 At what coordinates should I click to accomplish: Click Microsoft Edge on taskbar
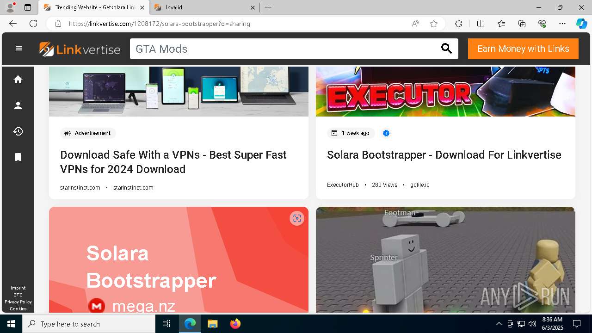pyautogui.click(x=190, y=324)
